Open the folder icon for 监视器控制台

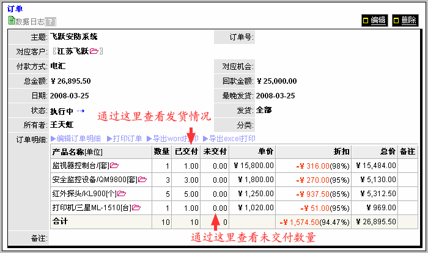click(114, 166)
